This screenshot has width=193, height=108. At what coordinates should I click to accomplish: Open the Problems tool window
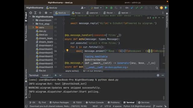[113, 102]
